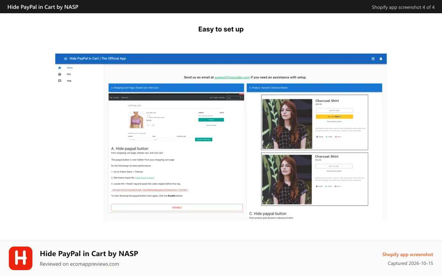Viewport: 442px width, 276px height.
Task: Click ADD TO CART in the first shirt preview
Action: click(334, 110)
